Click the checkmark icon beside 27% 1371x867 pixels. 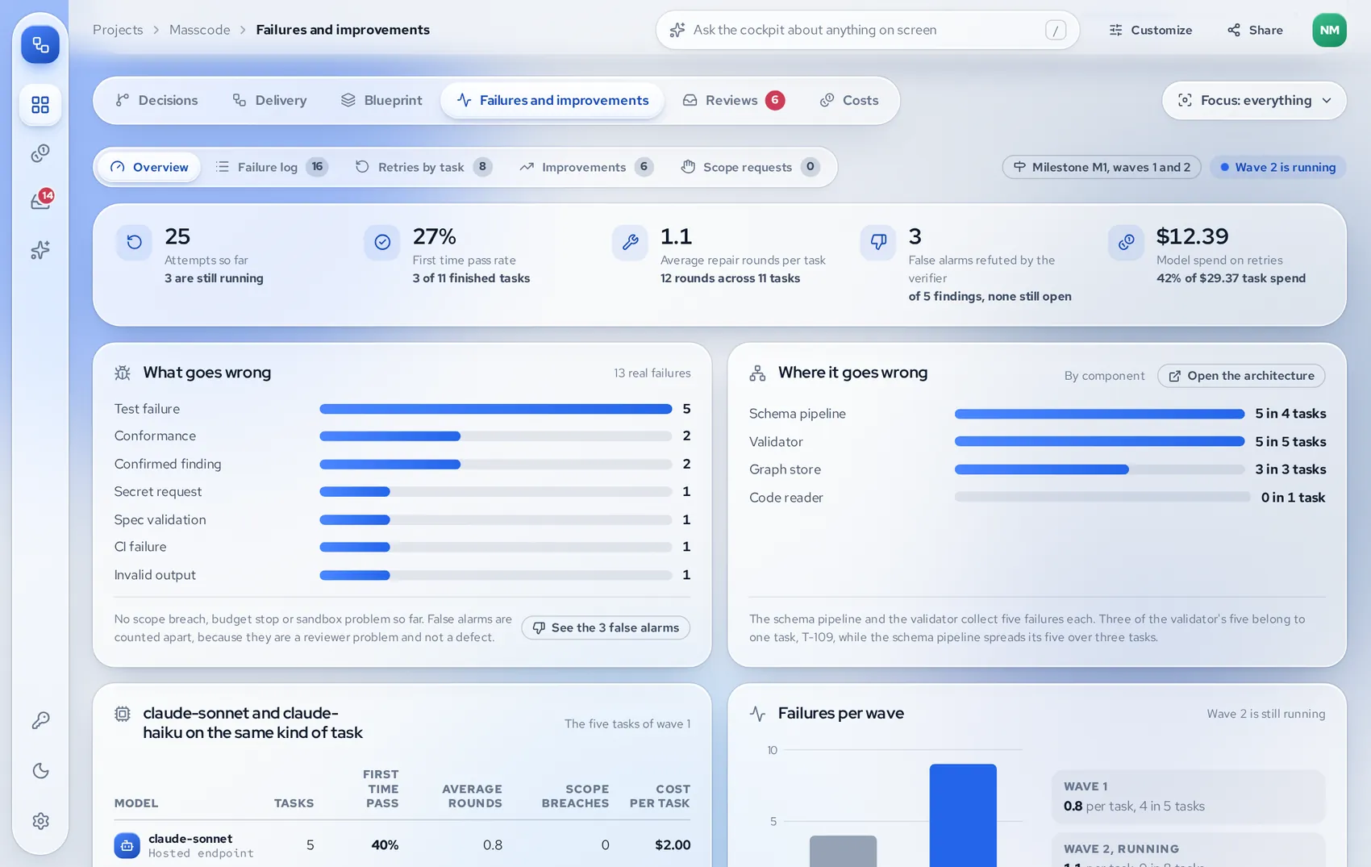382,242
